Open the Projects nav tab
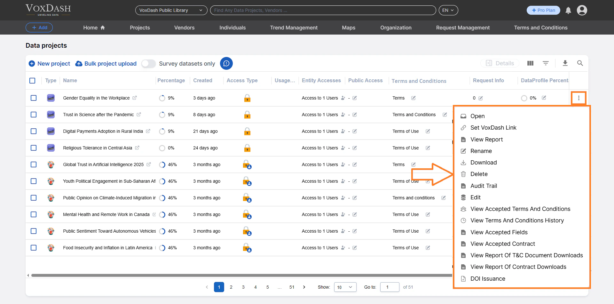The height and width of the screenshot is (304, 614). pyautogui.click(x=140, y=28)
